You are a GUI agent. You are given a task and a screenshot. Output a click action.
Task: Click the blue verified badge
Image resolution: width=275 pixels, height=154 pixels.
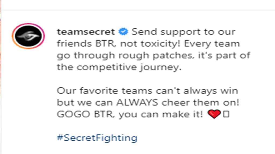[x=123, y=32]
